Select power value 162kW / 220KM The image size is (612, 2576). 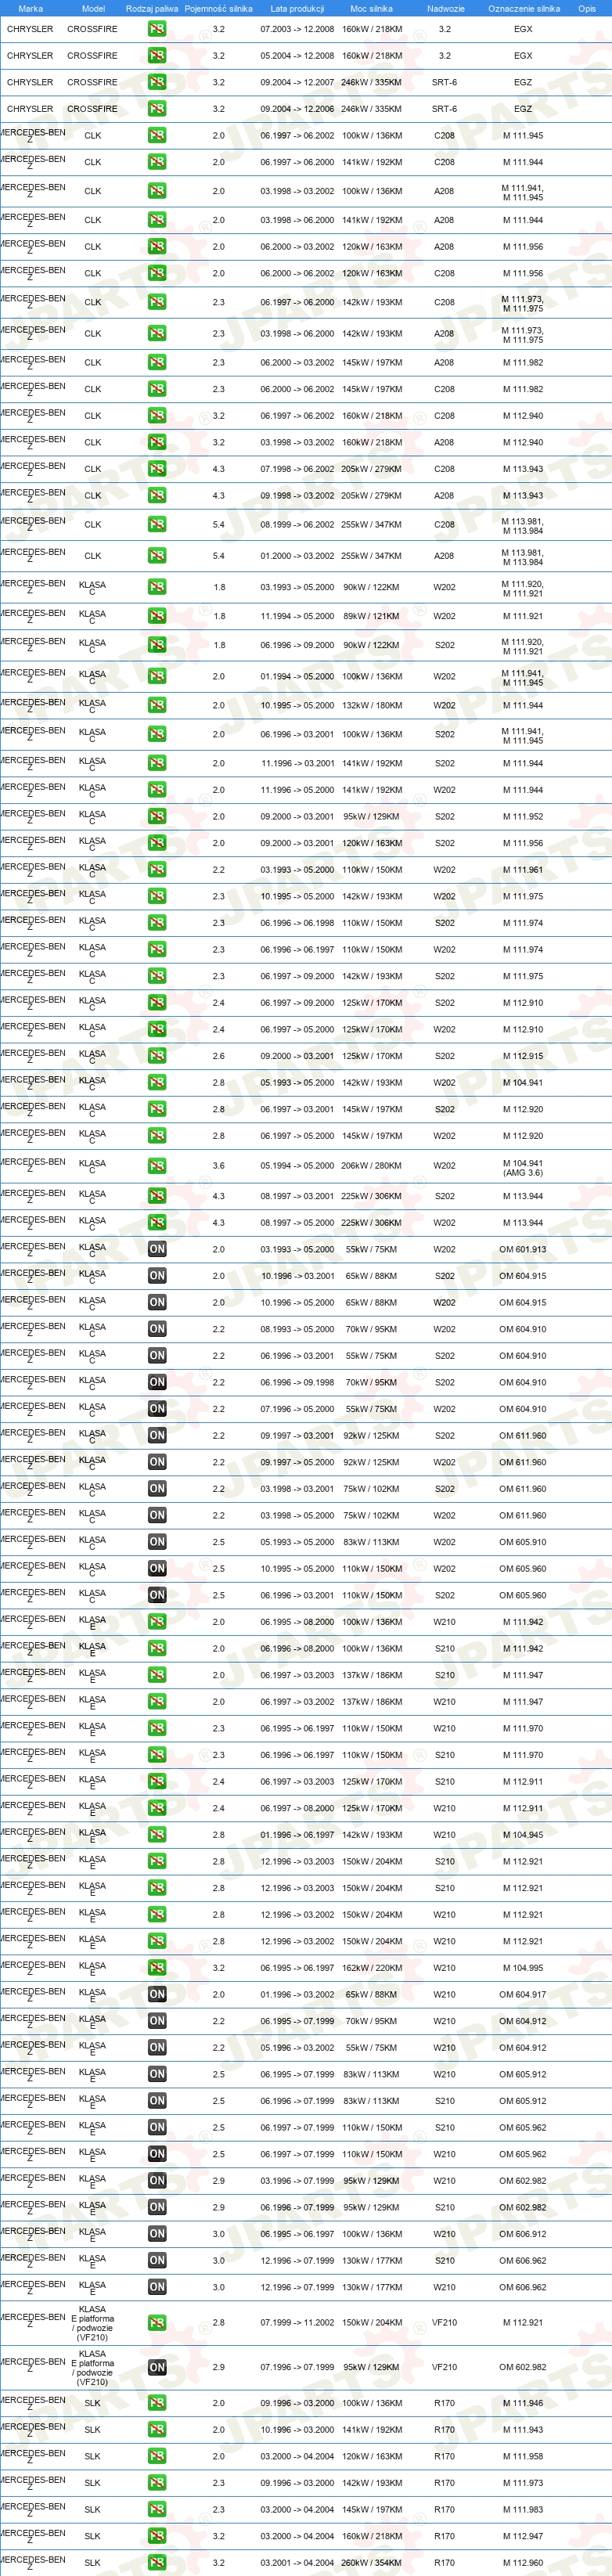371,1968
